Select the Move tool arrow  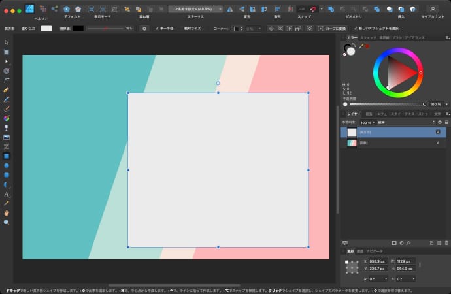pyautogui.click(x=7, y=42)
